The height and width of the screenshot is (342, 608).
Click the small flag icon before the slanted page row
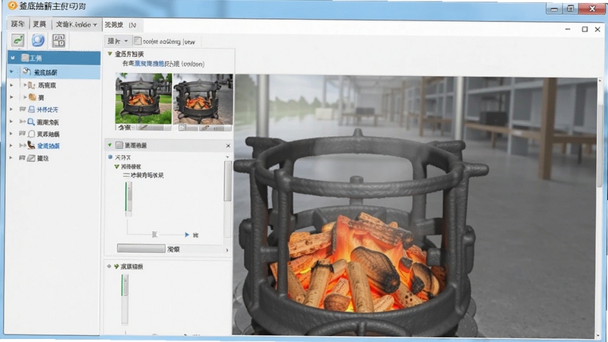(23, 158)
